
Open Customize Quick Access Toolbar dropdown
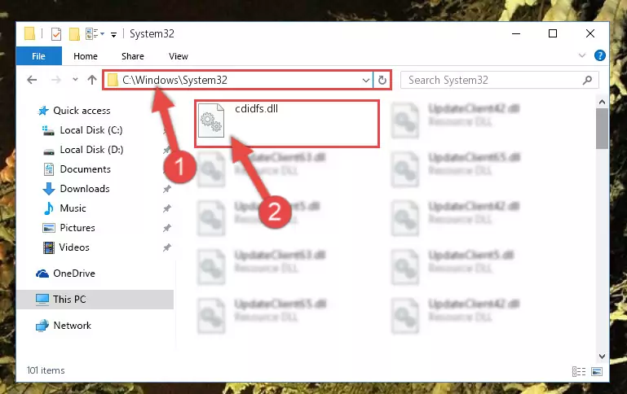(x=113, y=35)
